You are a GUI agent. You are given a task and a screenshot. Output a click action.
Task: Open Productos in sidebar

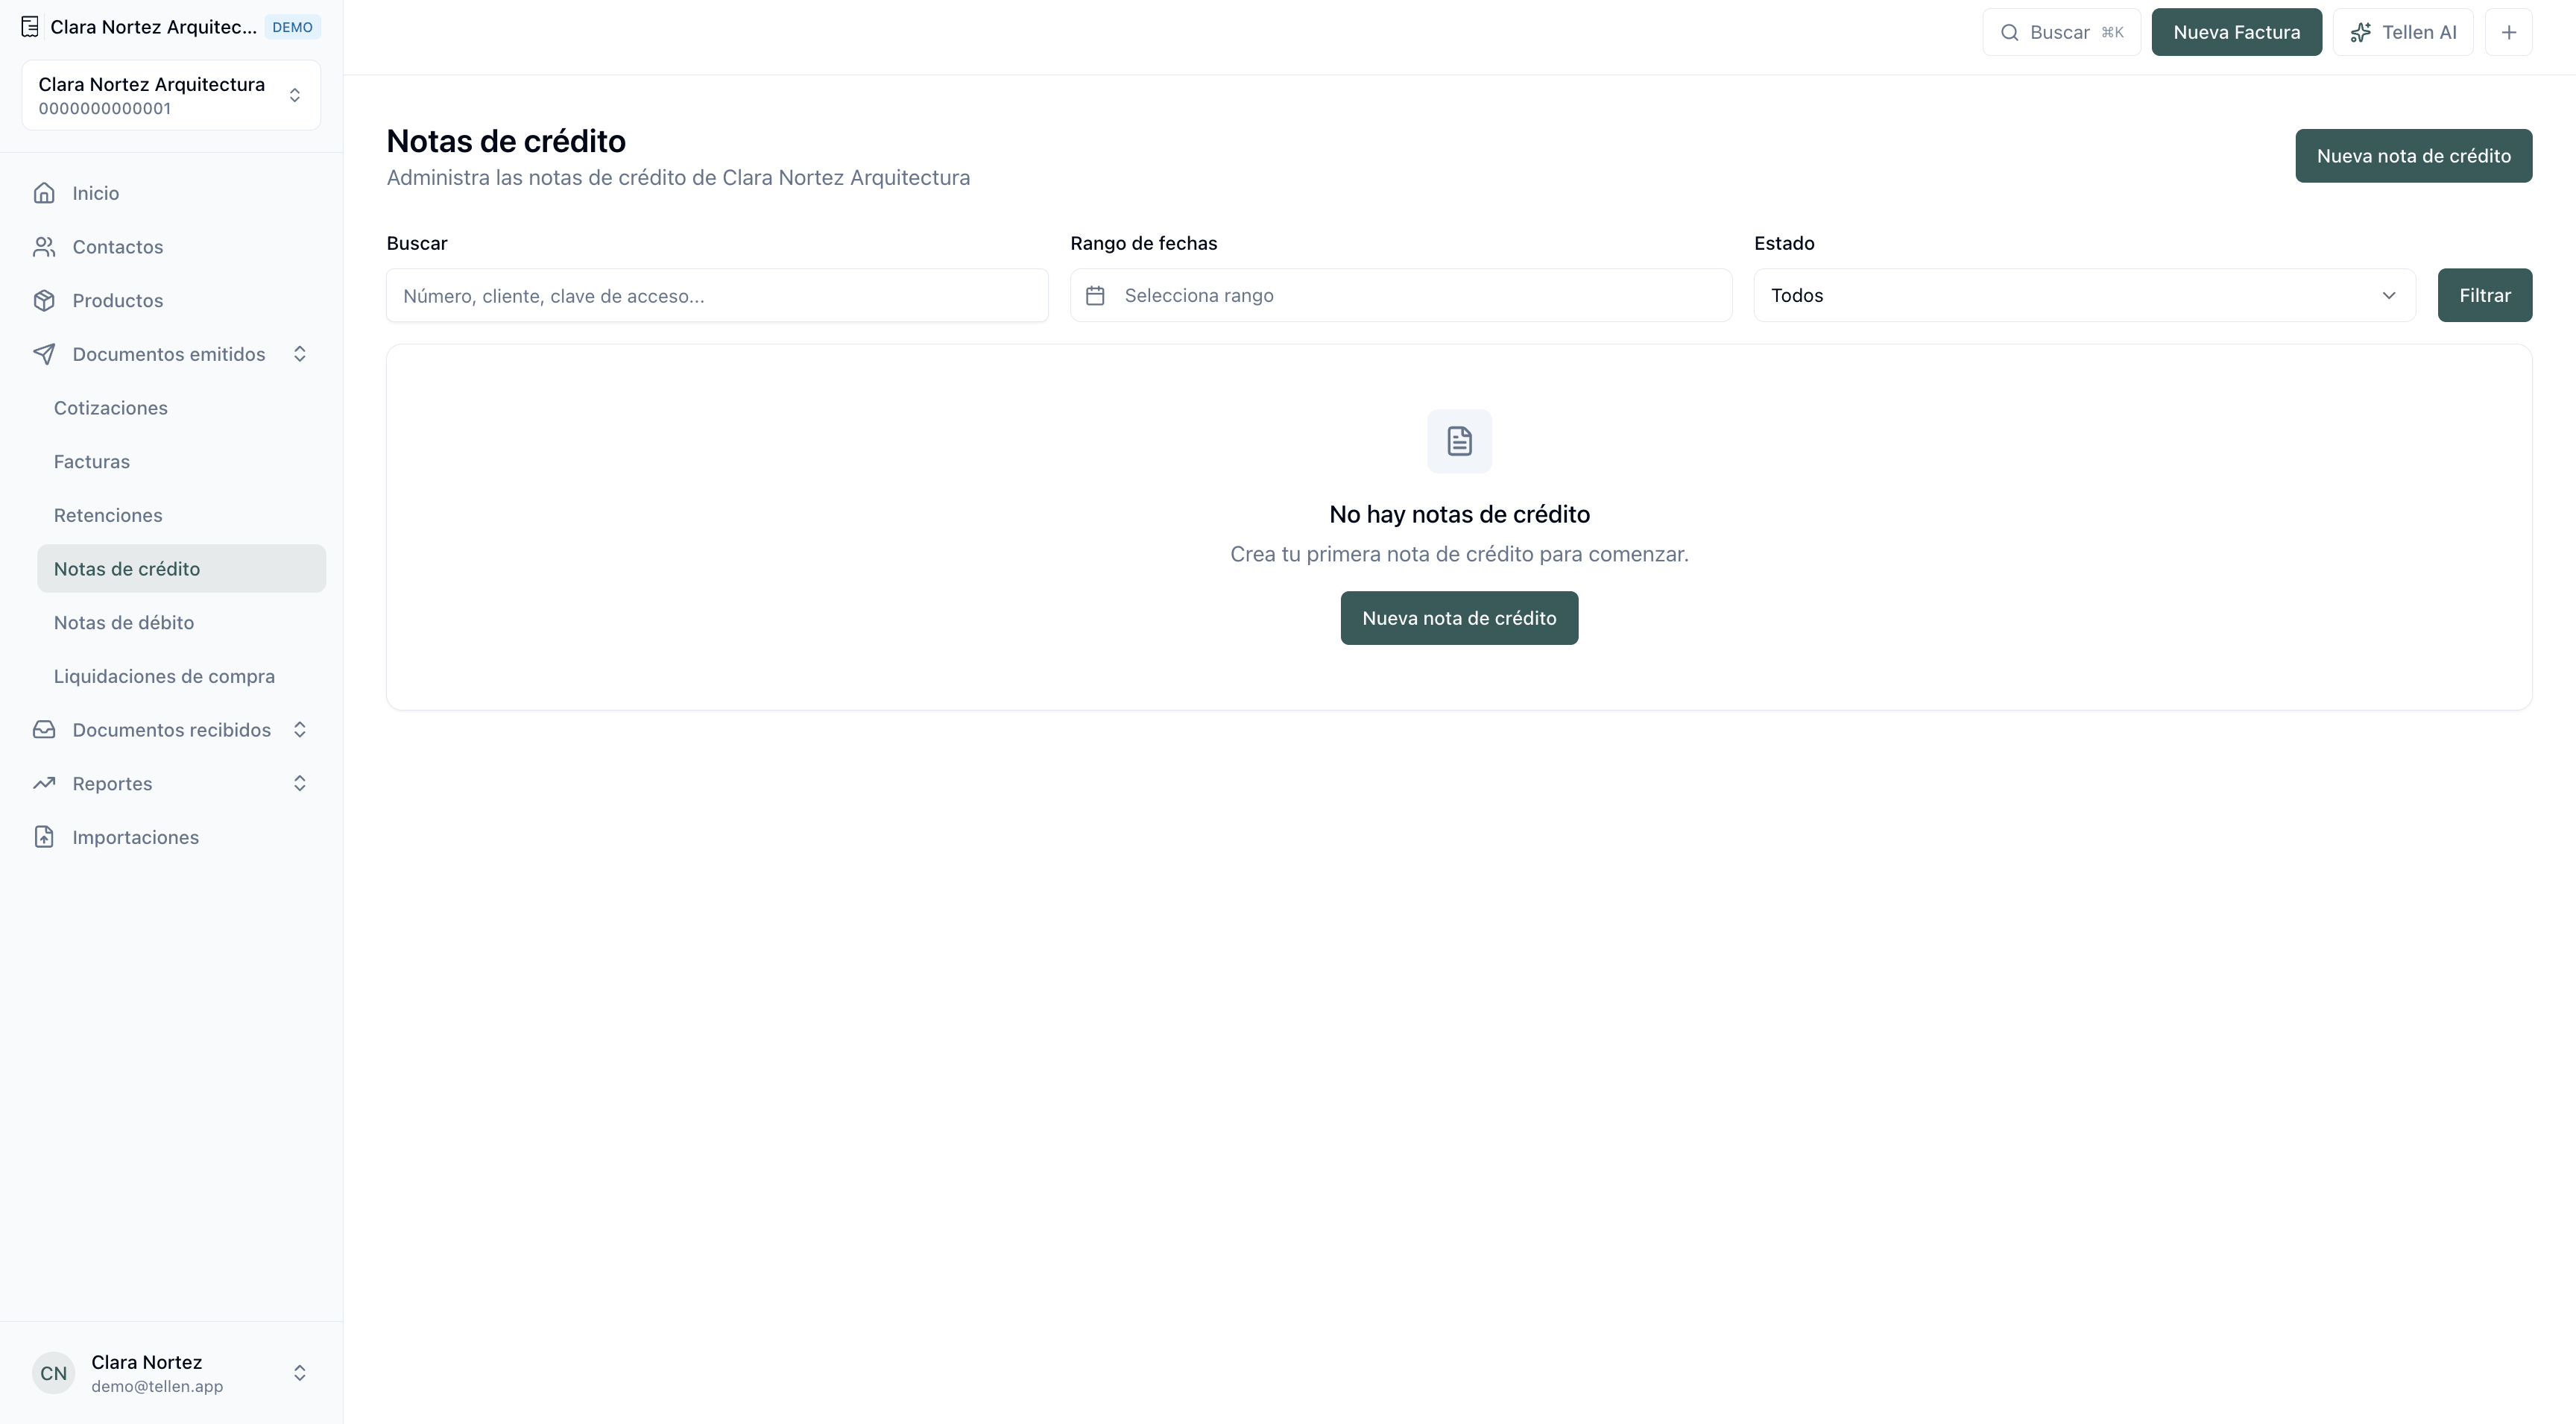click(171, 301)
